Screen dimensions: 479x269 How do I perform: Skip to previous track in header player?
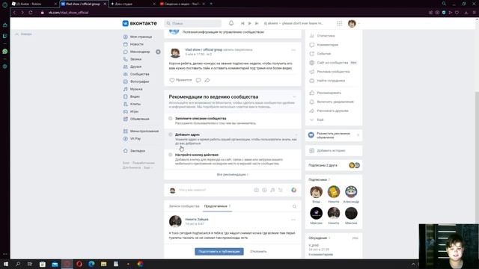[242, 23]
